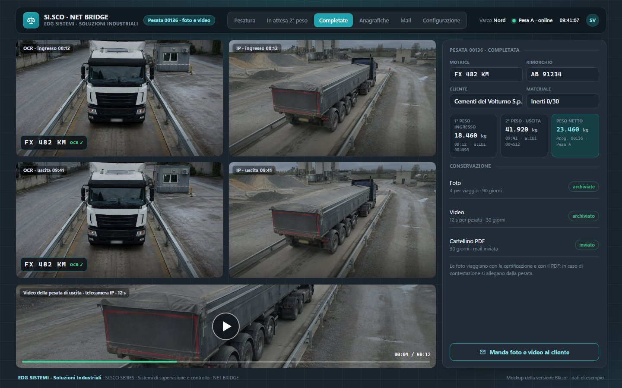Click the plate tag on OCR uscita photo
This screenshot has width=622, height=388.
coord(54,264)
